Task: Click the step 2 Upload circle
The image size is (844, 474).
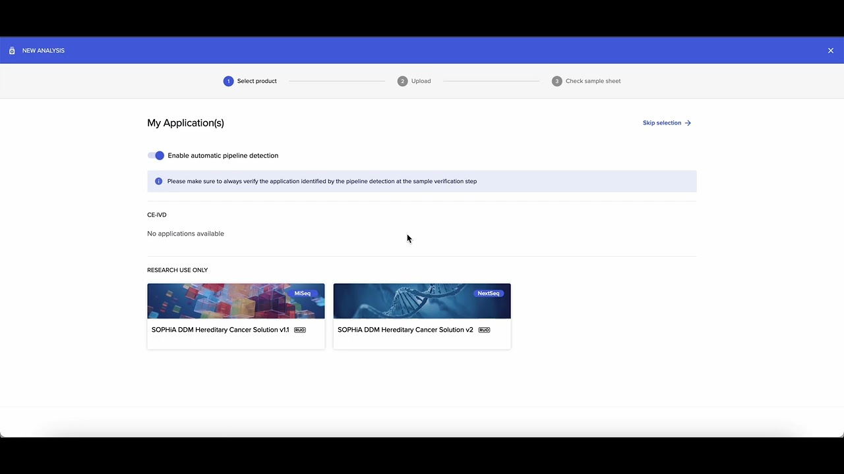Action: pos(402,81)
